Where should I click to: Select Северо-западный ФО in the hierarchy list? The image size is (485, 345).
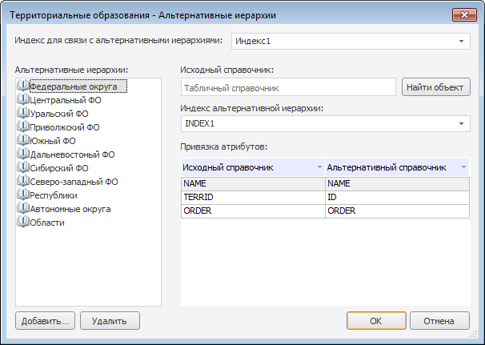coord(73,182)
